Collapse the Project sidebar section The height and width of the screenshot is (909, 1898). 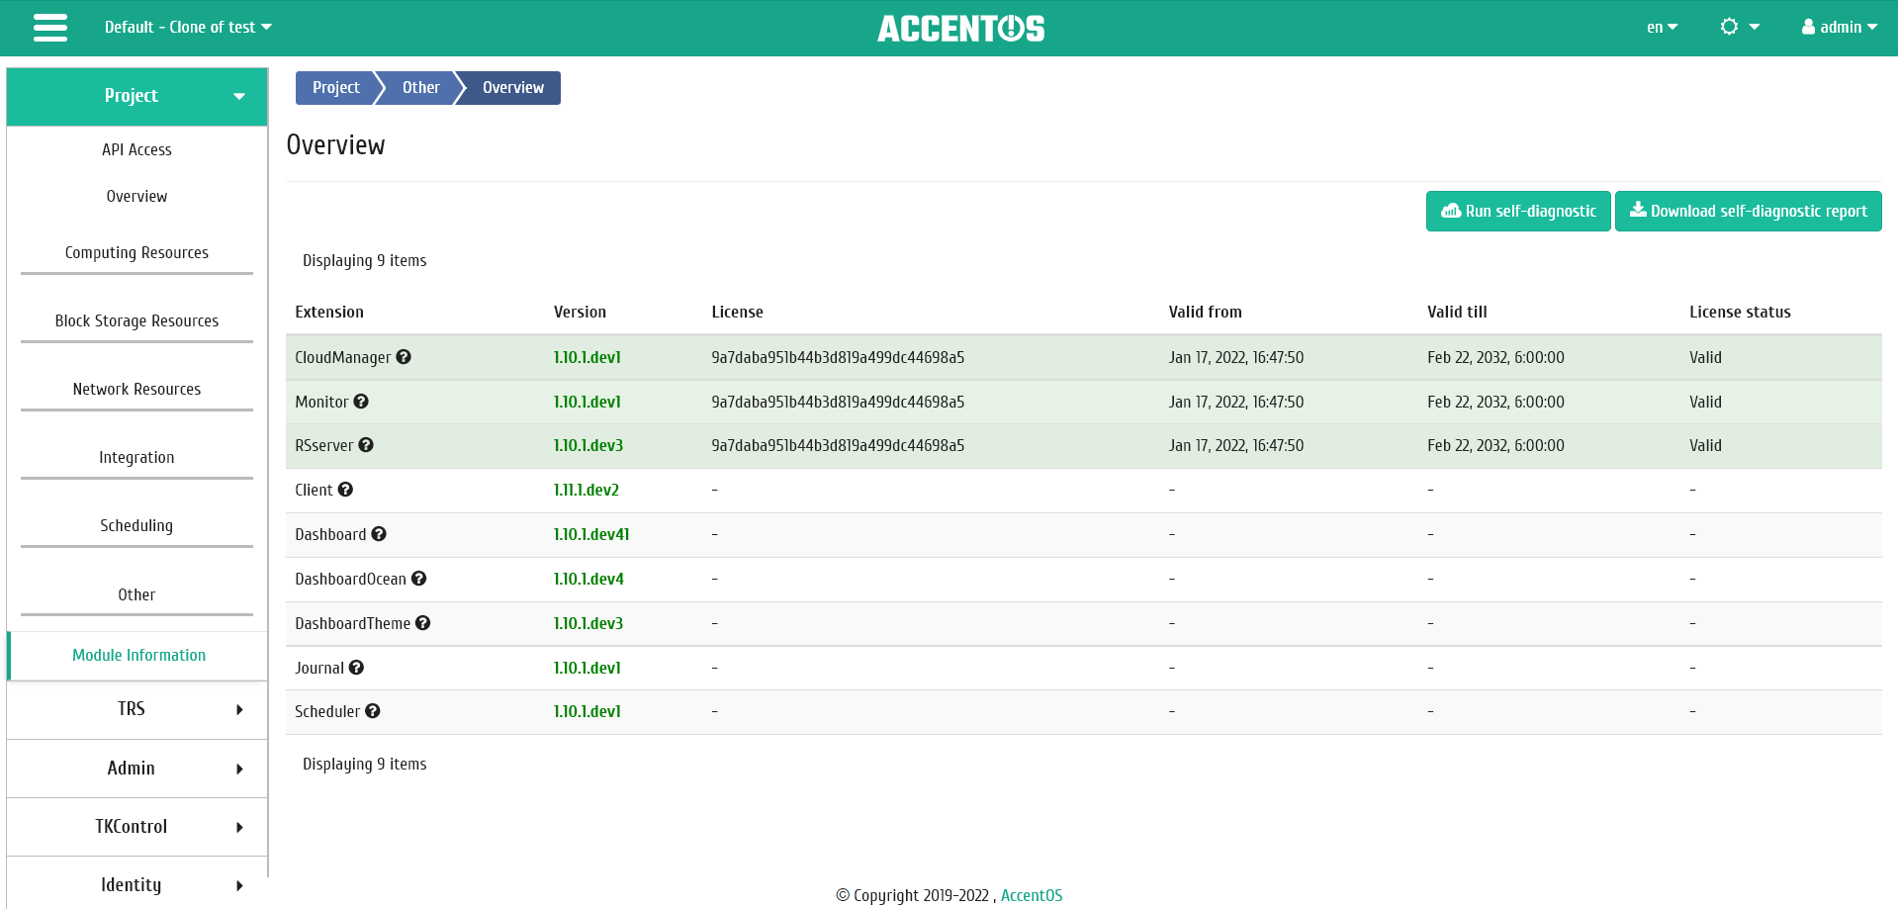[137, 96]
